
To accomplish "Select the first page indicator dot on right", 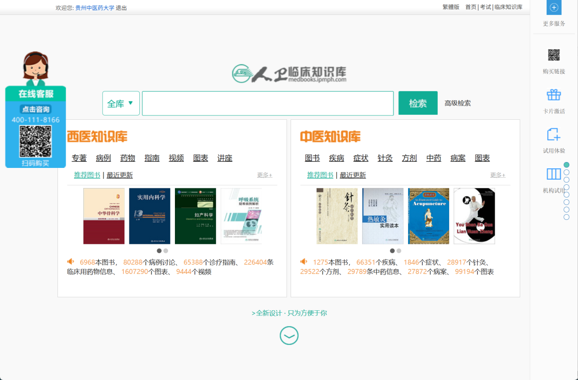I will click(x=567, y=165).
